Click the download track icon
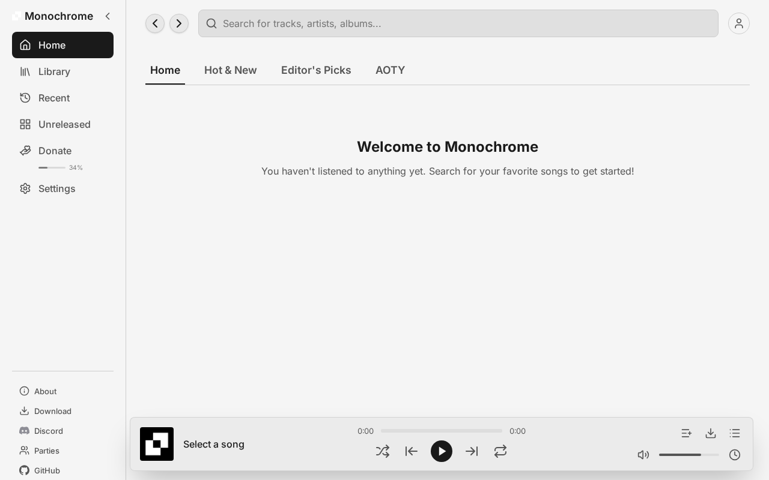769x480 pixels. [711, 433]
